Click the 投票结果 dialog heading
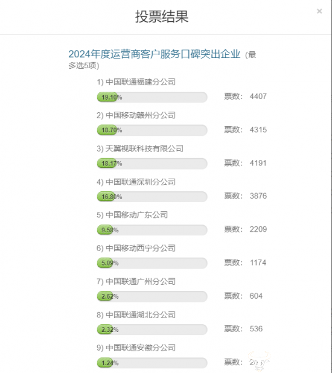Viewport: 332px width, 373px height. pyautogui.click(x=162, y=17)
